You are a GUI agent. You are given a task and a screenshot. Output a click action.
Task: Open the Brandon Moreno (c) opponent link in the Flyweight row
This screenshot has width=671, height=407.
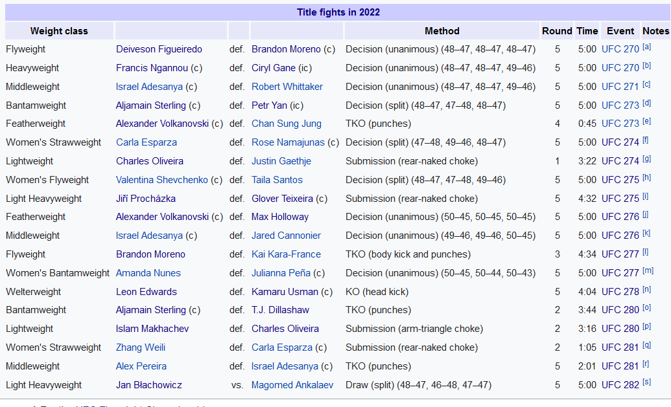(286, 49)
